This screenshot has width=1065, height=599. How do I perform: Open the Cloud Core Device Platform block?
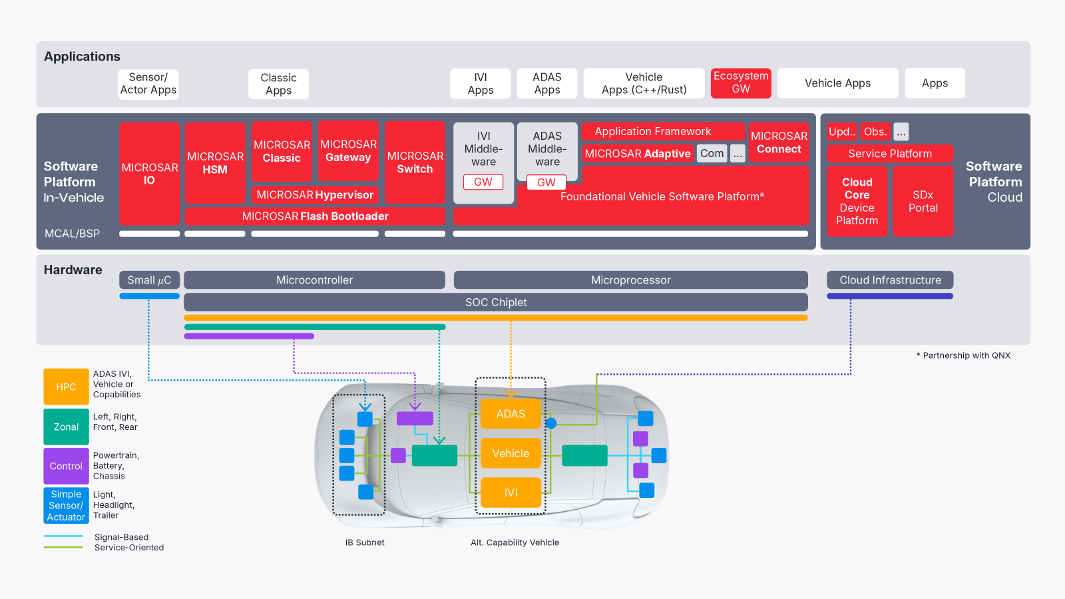(857, 202)
